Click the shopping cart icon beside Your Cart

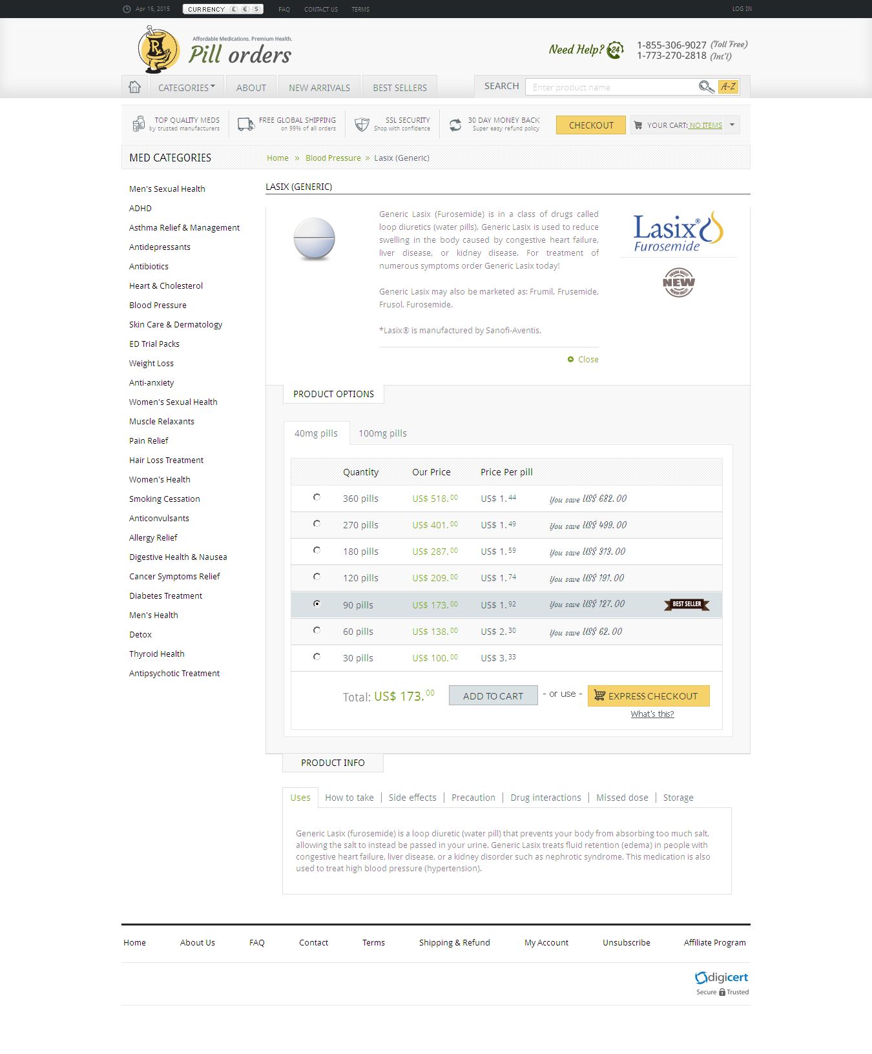638,125
